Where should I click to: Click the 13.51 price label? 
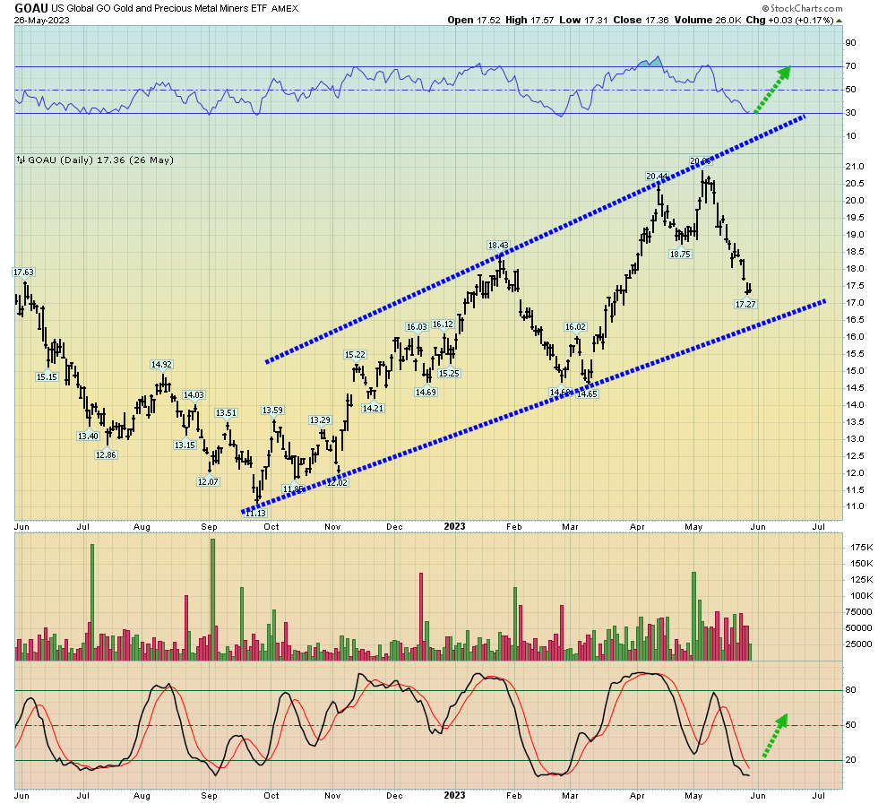pos(226,413)
